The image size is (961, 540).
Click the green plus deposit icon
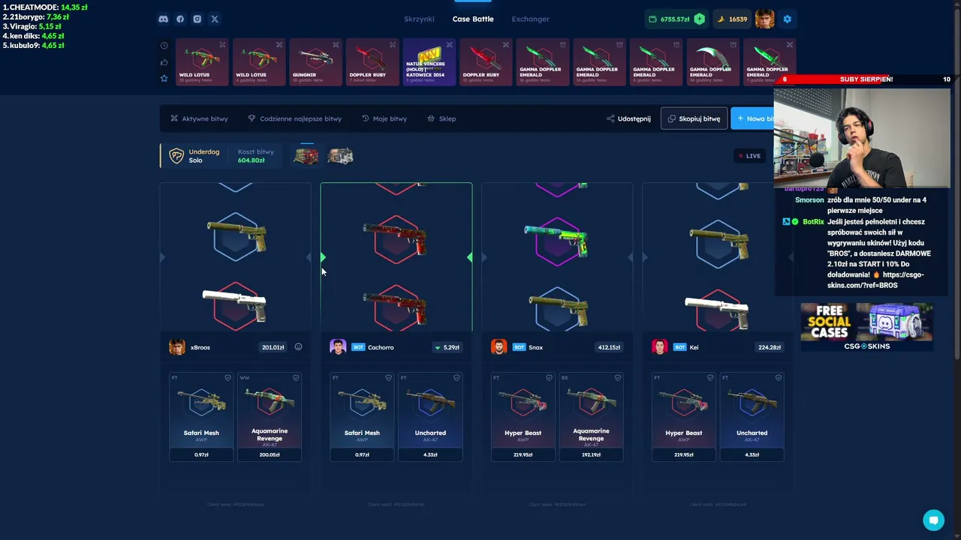(700, 19)
